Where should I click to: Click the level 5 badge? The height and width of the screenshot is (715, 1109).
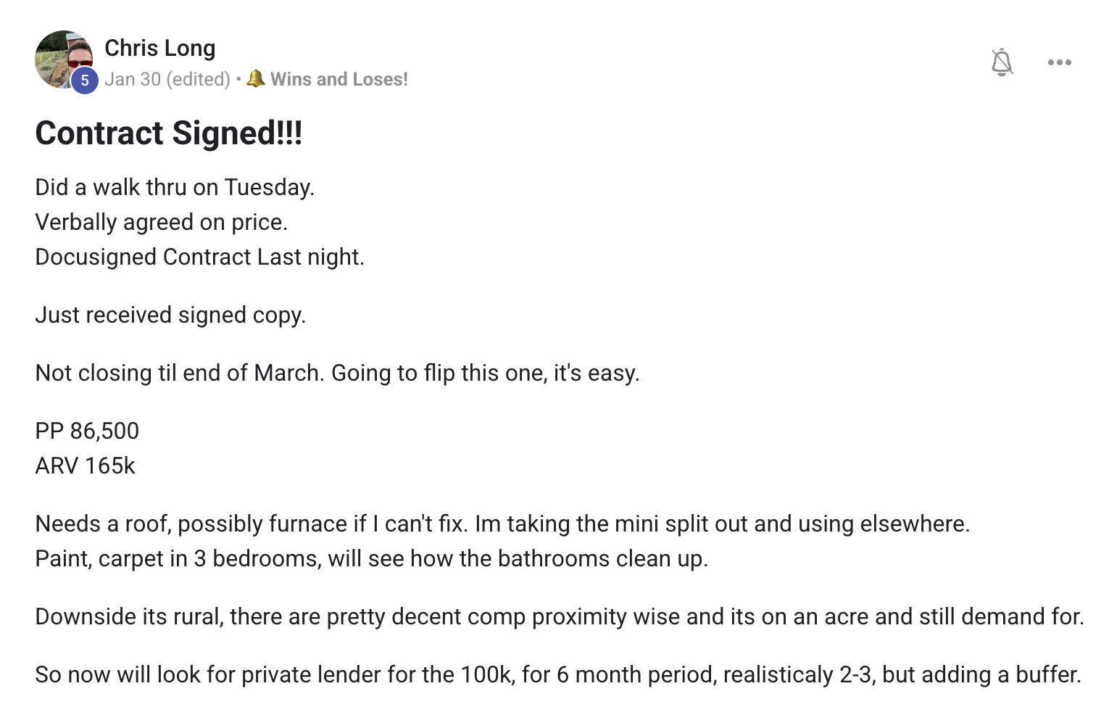tap(85, 80)
